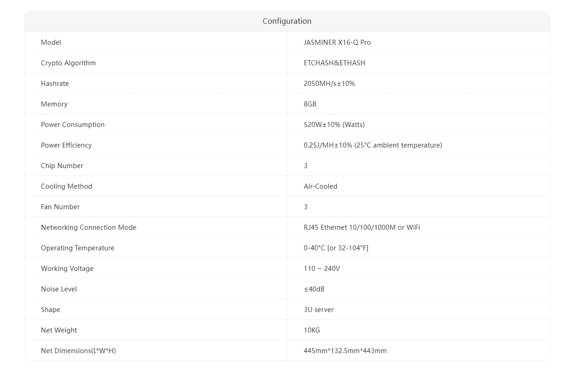Click the Operating Temperature label
The image size is (571, 370).
78,248
